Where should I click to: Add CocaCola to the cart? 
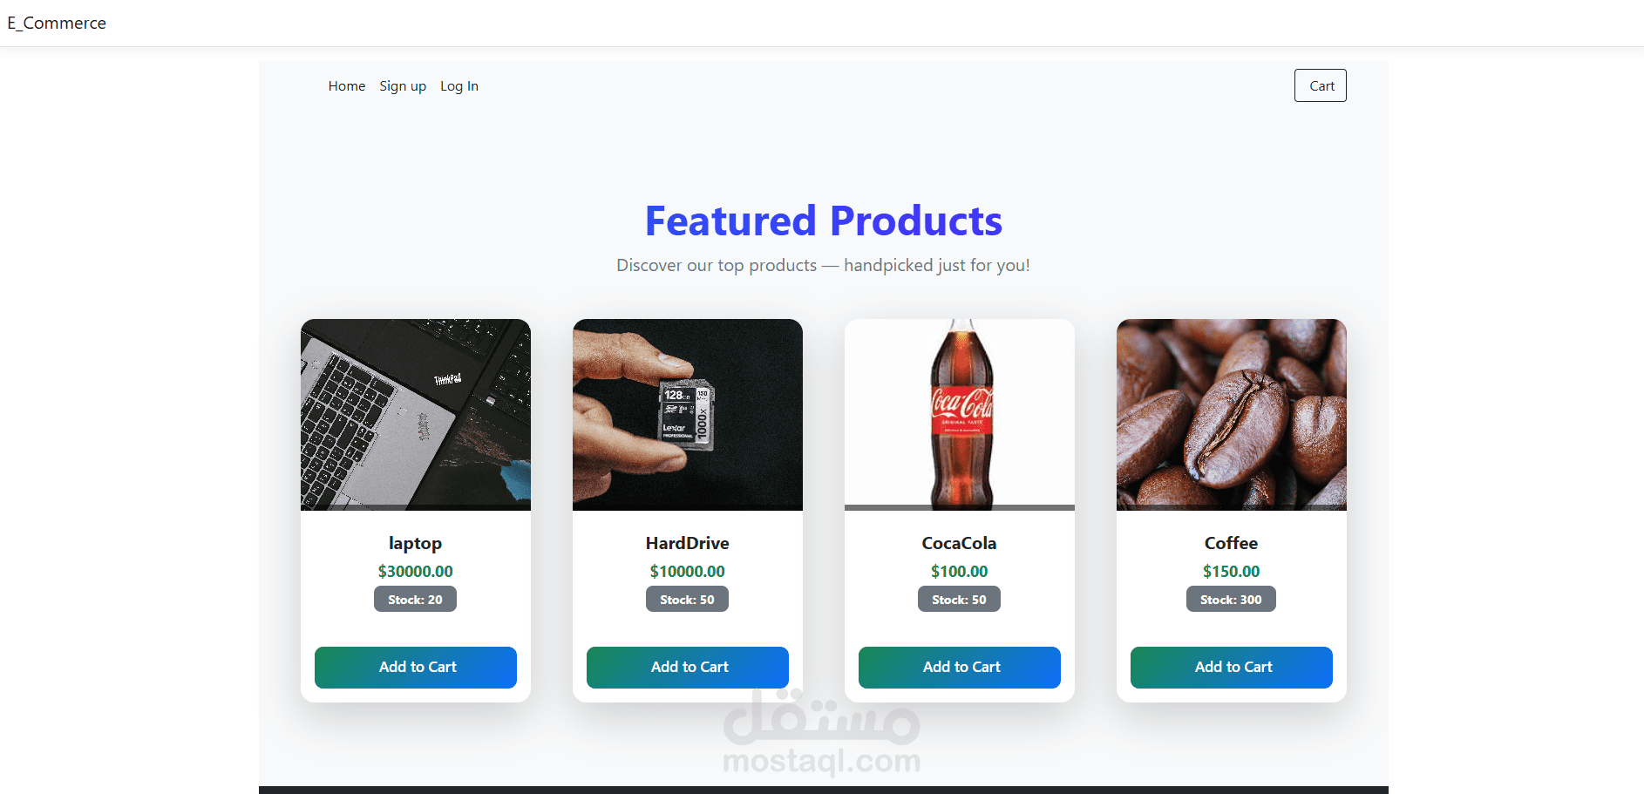(960, 668)
